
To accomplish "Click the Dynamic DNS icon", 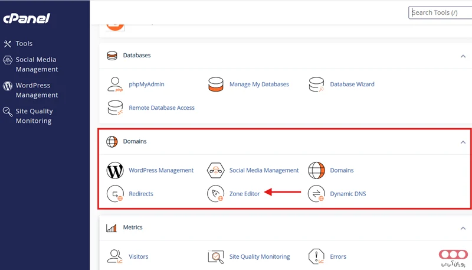I will [316, 193].
